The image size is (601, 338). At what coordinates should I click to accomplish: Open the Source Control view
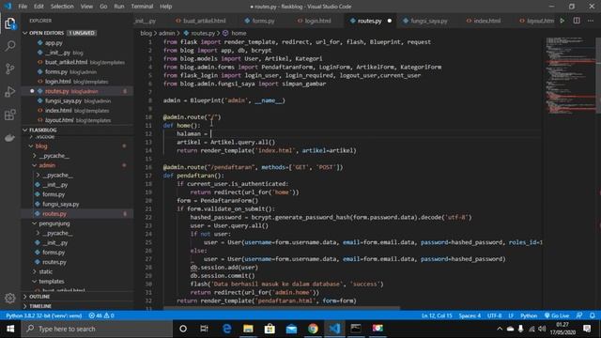pos(10,69)
